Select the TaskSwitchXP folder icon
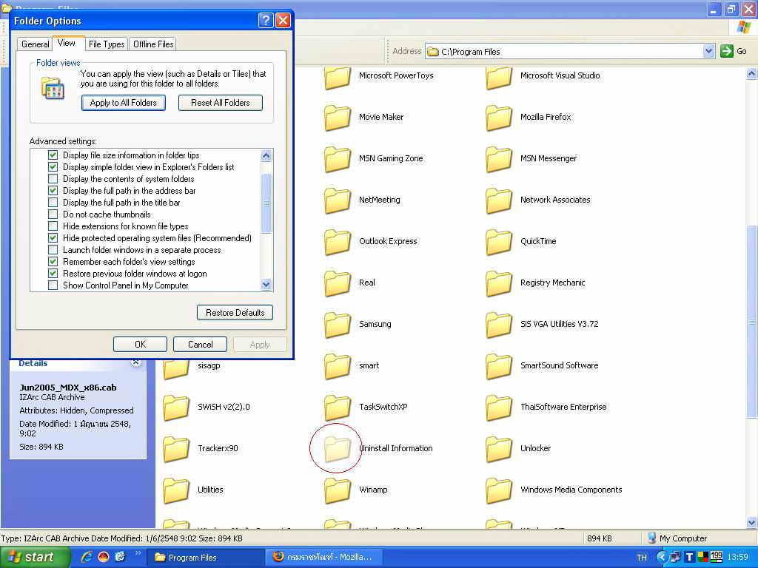The height and width of the screenshot is (568, 758). (337, 408)
